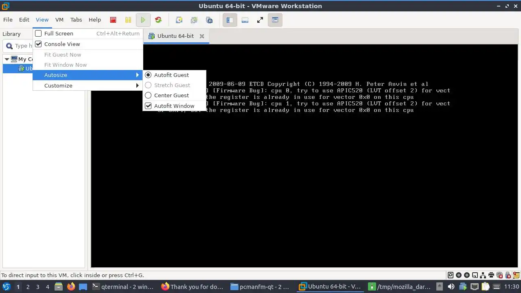
Task: Take a snapshot with the clock-plus toolbar icon
Action: tap(179, 20)
